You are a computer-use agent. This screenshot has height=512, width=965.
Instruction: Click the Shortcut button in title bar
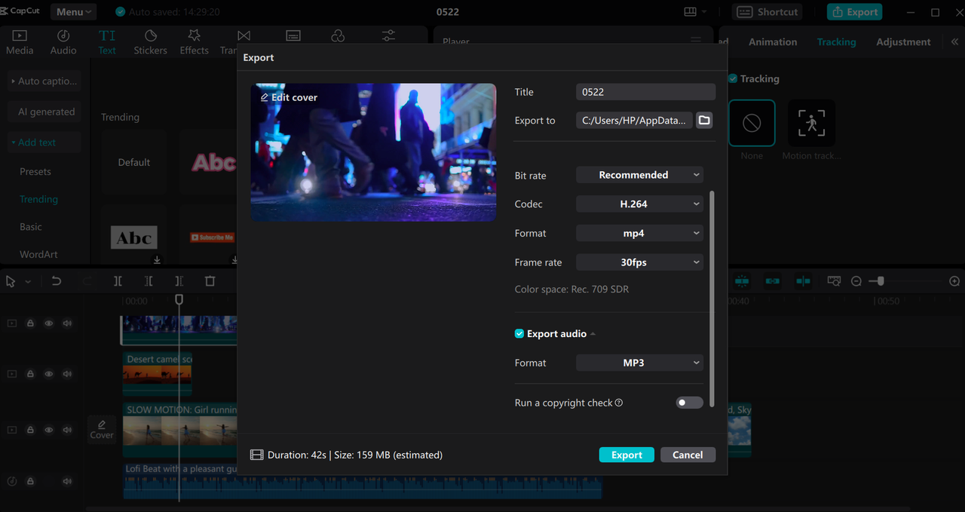point(767,11)
